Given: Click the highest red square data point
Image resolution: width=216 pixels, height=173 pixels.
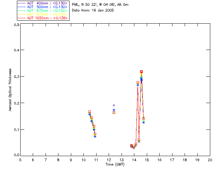Looking at the screenshot, I should pos(141,72).
